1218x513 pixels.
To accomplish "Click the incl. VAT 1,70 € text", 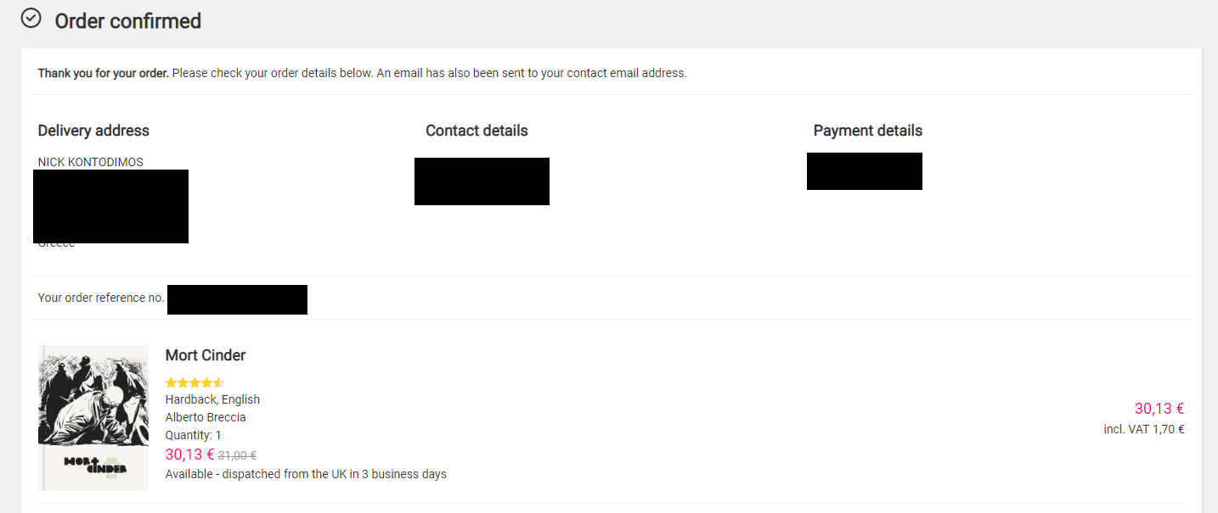I will [1144, 429].
